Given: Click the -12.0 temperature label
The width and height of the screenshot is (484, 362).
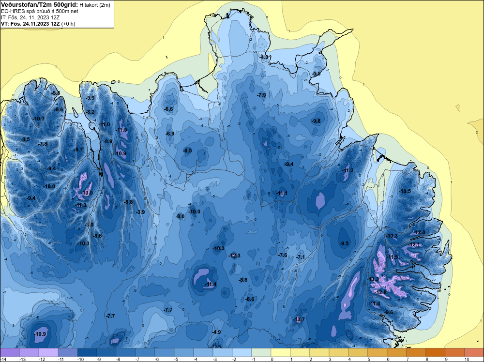Looking at the screenshot, I should 420,232.
